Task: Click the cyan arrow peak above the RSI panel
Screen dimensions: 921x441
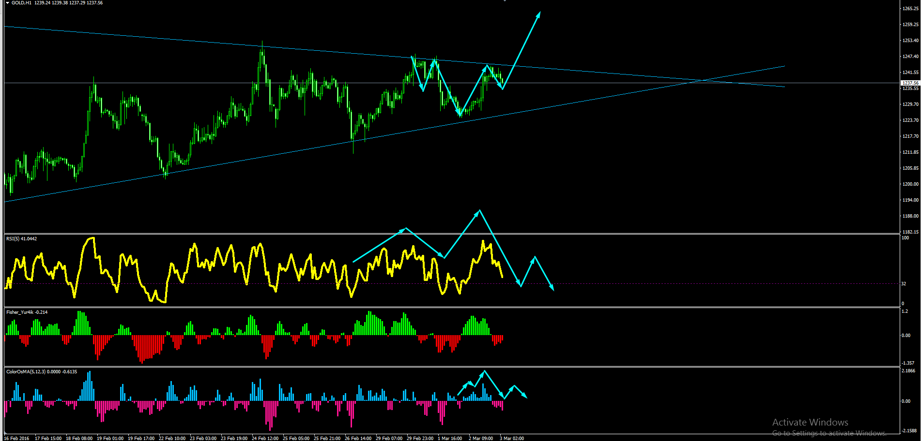Action: (479, 211)
